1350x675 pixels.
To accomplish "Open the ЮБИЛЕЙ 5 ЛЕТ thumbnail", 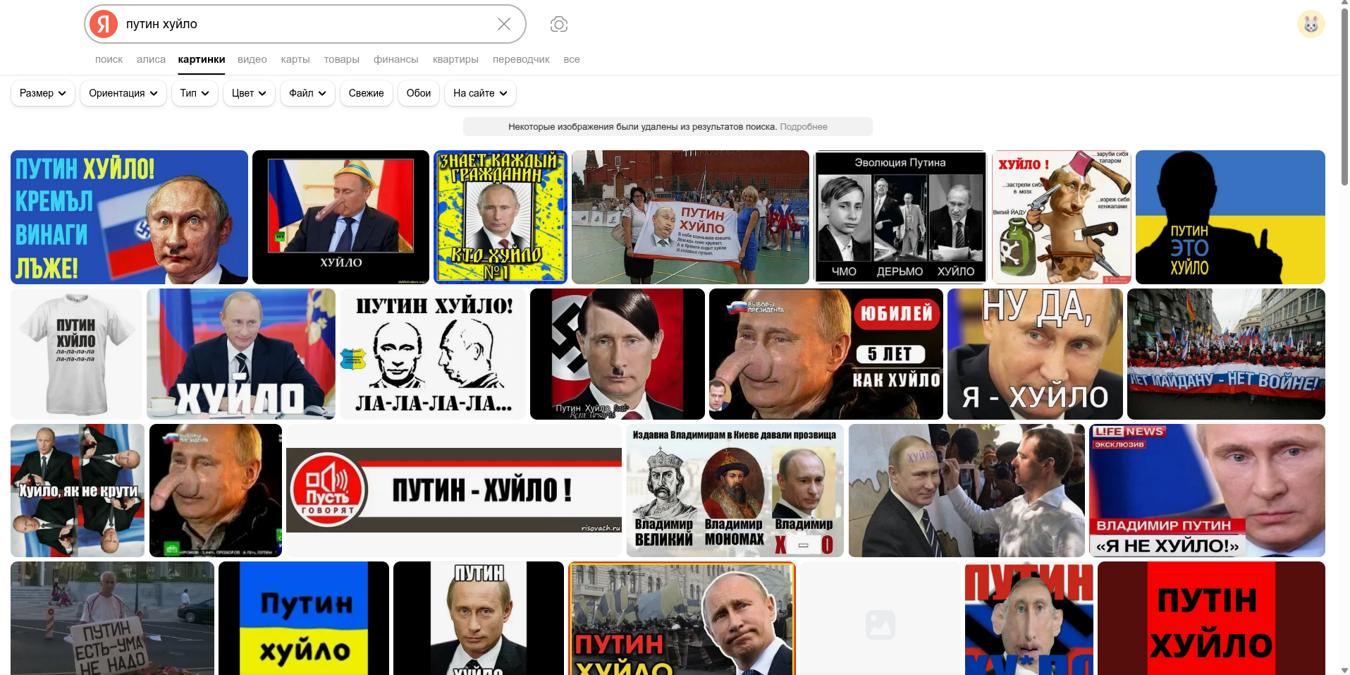I will 826,354.
